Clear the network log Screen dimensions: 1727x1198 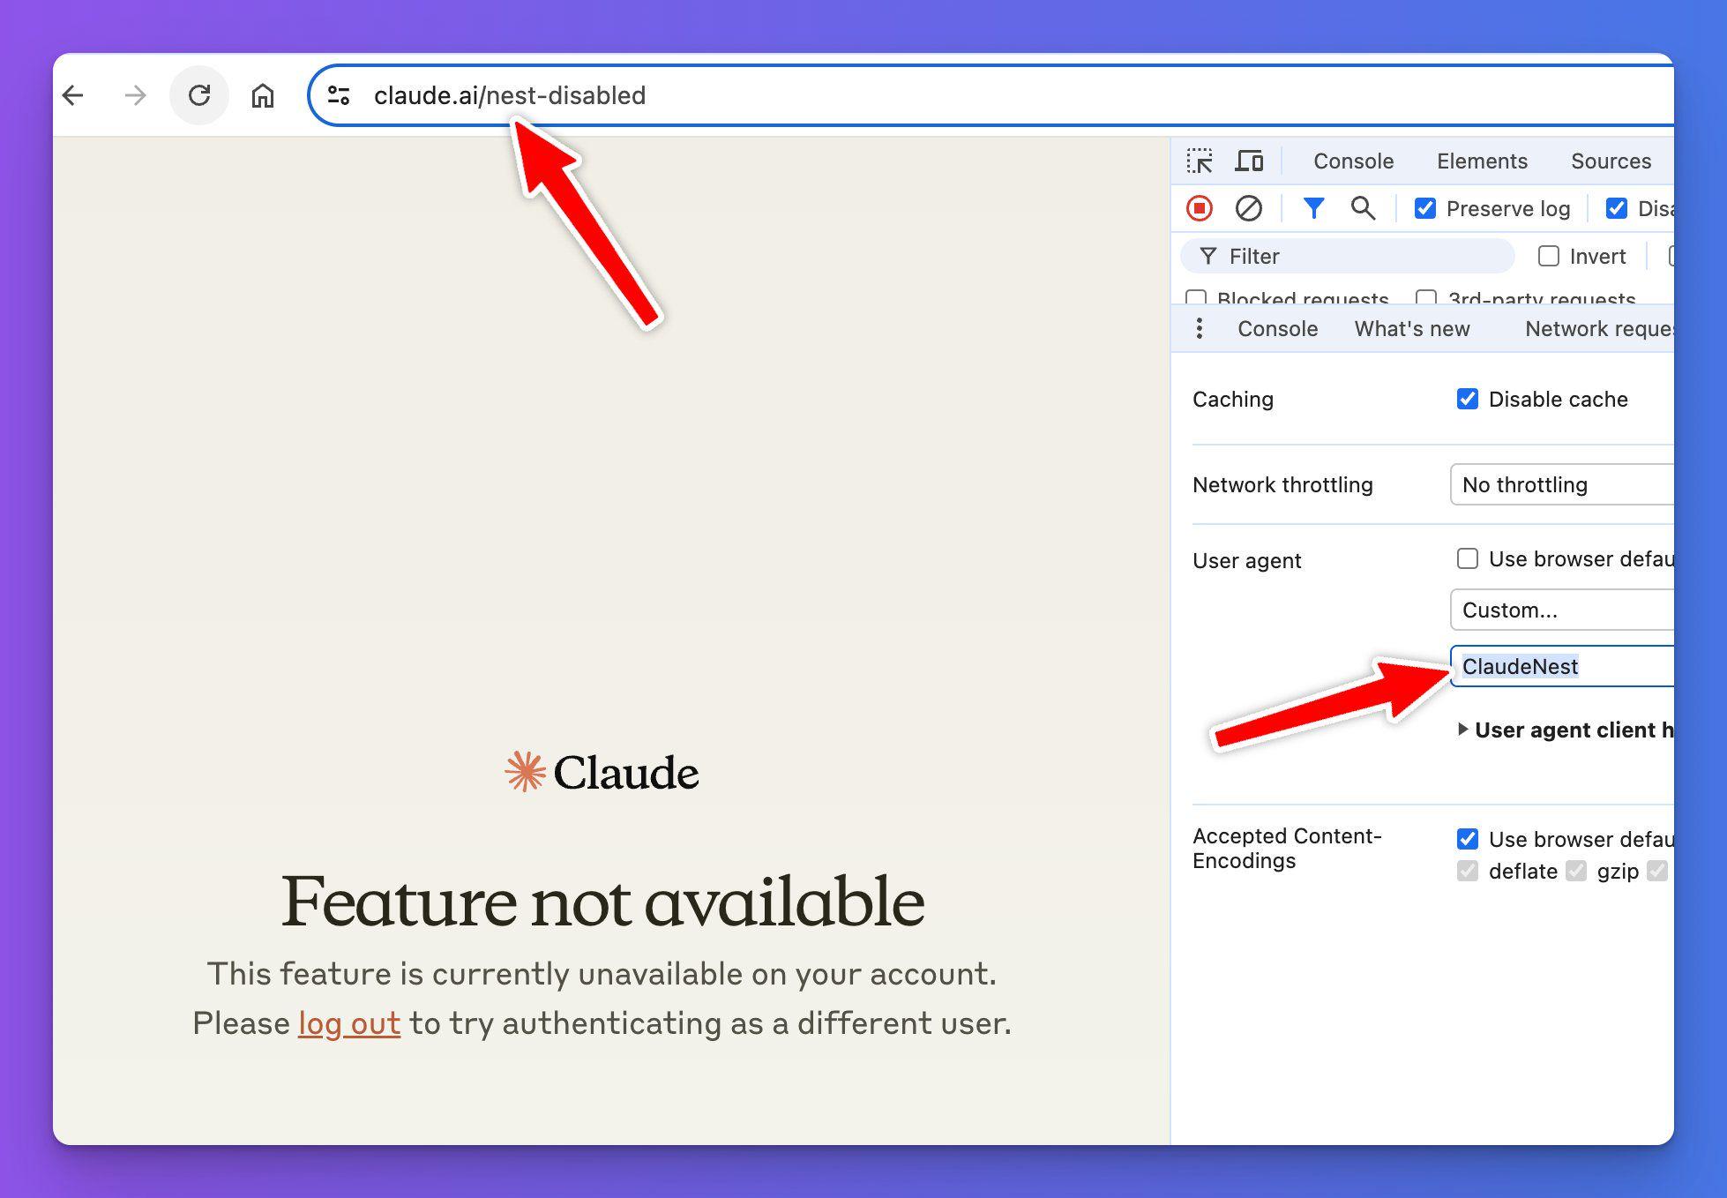(1247, 208)
